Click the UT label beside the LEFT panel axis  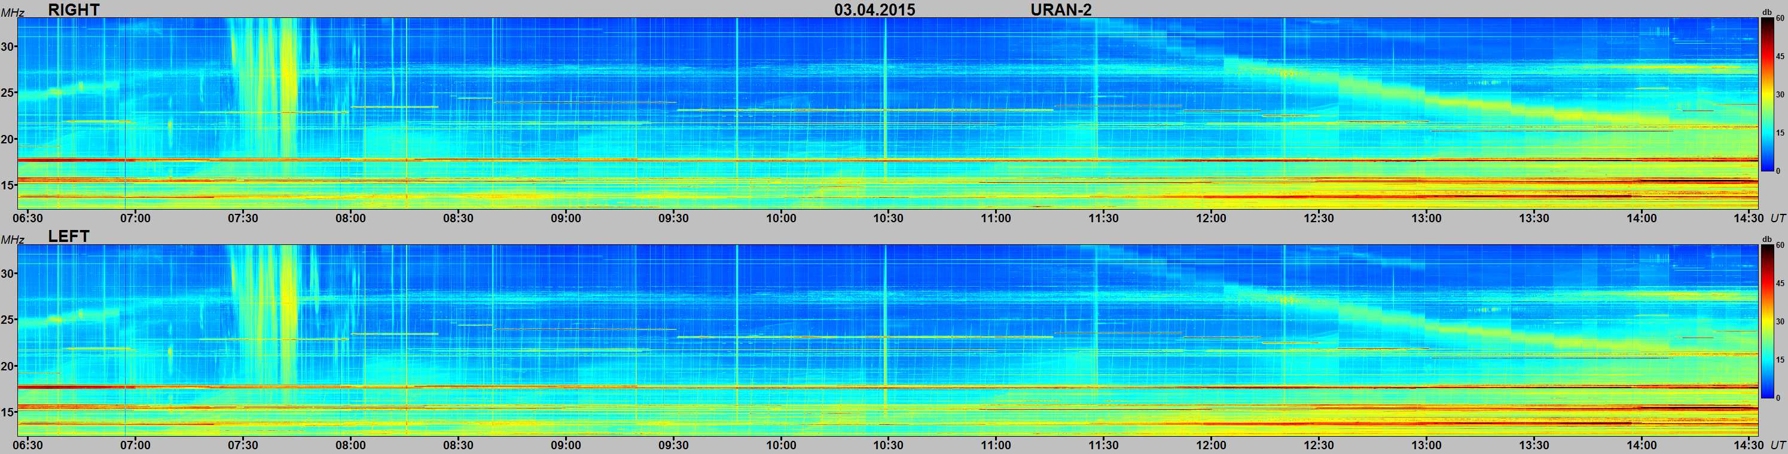click(1778, 444)
